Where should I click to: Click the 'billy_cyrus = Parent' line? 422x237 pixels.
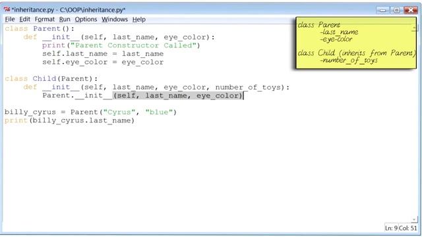(90, 112)
